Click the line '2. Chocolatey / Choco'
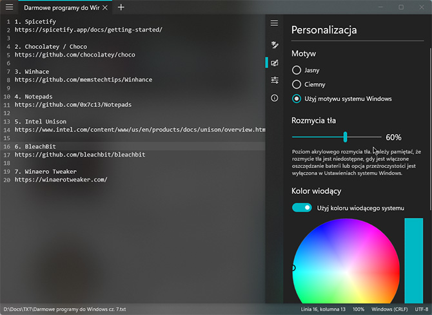Screen dimensions: 432x315 pyautogui.click(x=51, y=46)
